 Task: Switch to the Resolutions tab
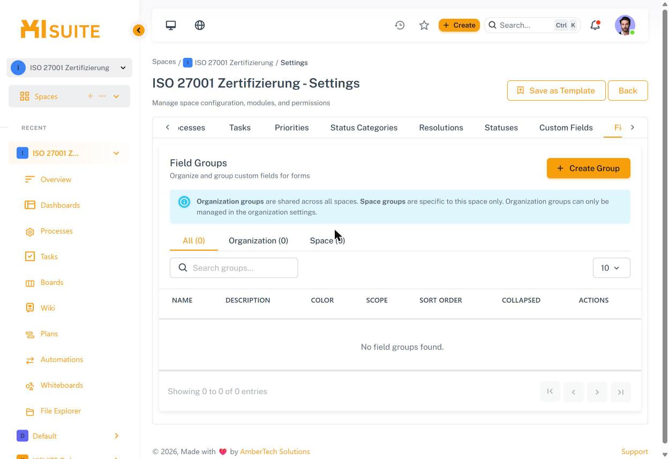tap(441, 127)
